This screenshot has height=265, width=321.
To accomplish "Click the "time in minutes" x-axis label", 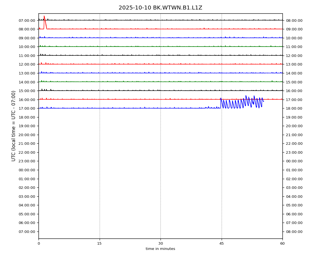I will click(x=160, y=249).
